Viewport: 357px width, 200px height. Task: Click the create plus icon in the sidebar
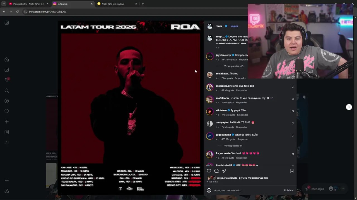pos(7,122)
